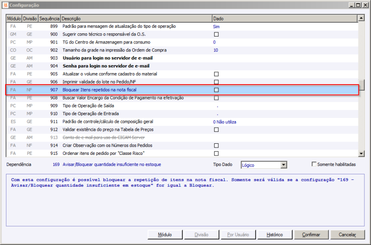371x245 pixels.
Task: Click the vertical scrollbar thumb
Action: pyautogui.click(x=361, y=85)
